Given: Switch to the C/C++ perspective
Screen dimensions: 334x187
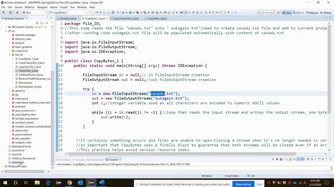Looking at the screenshot, I should pos(298,12).
